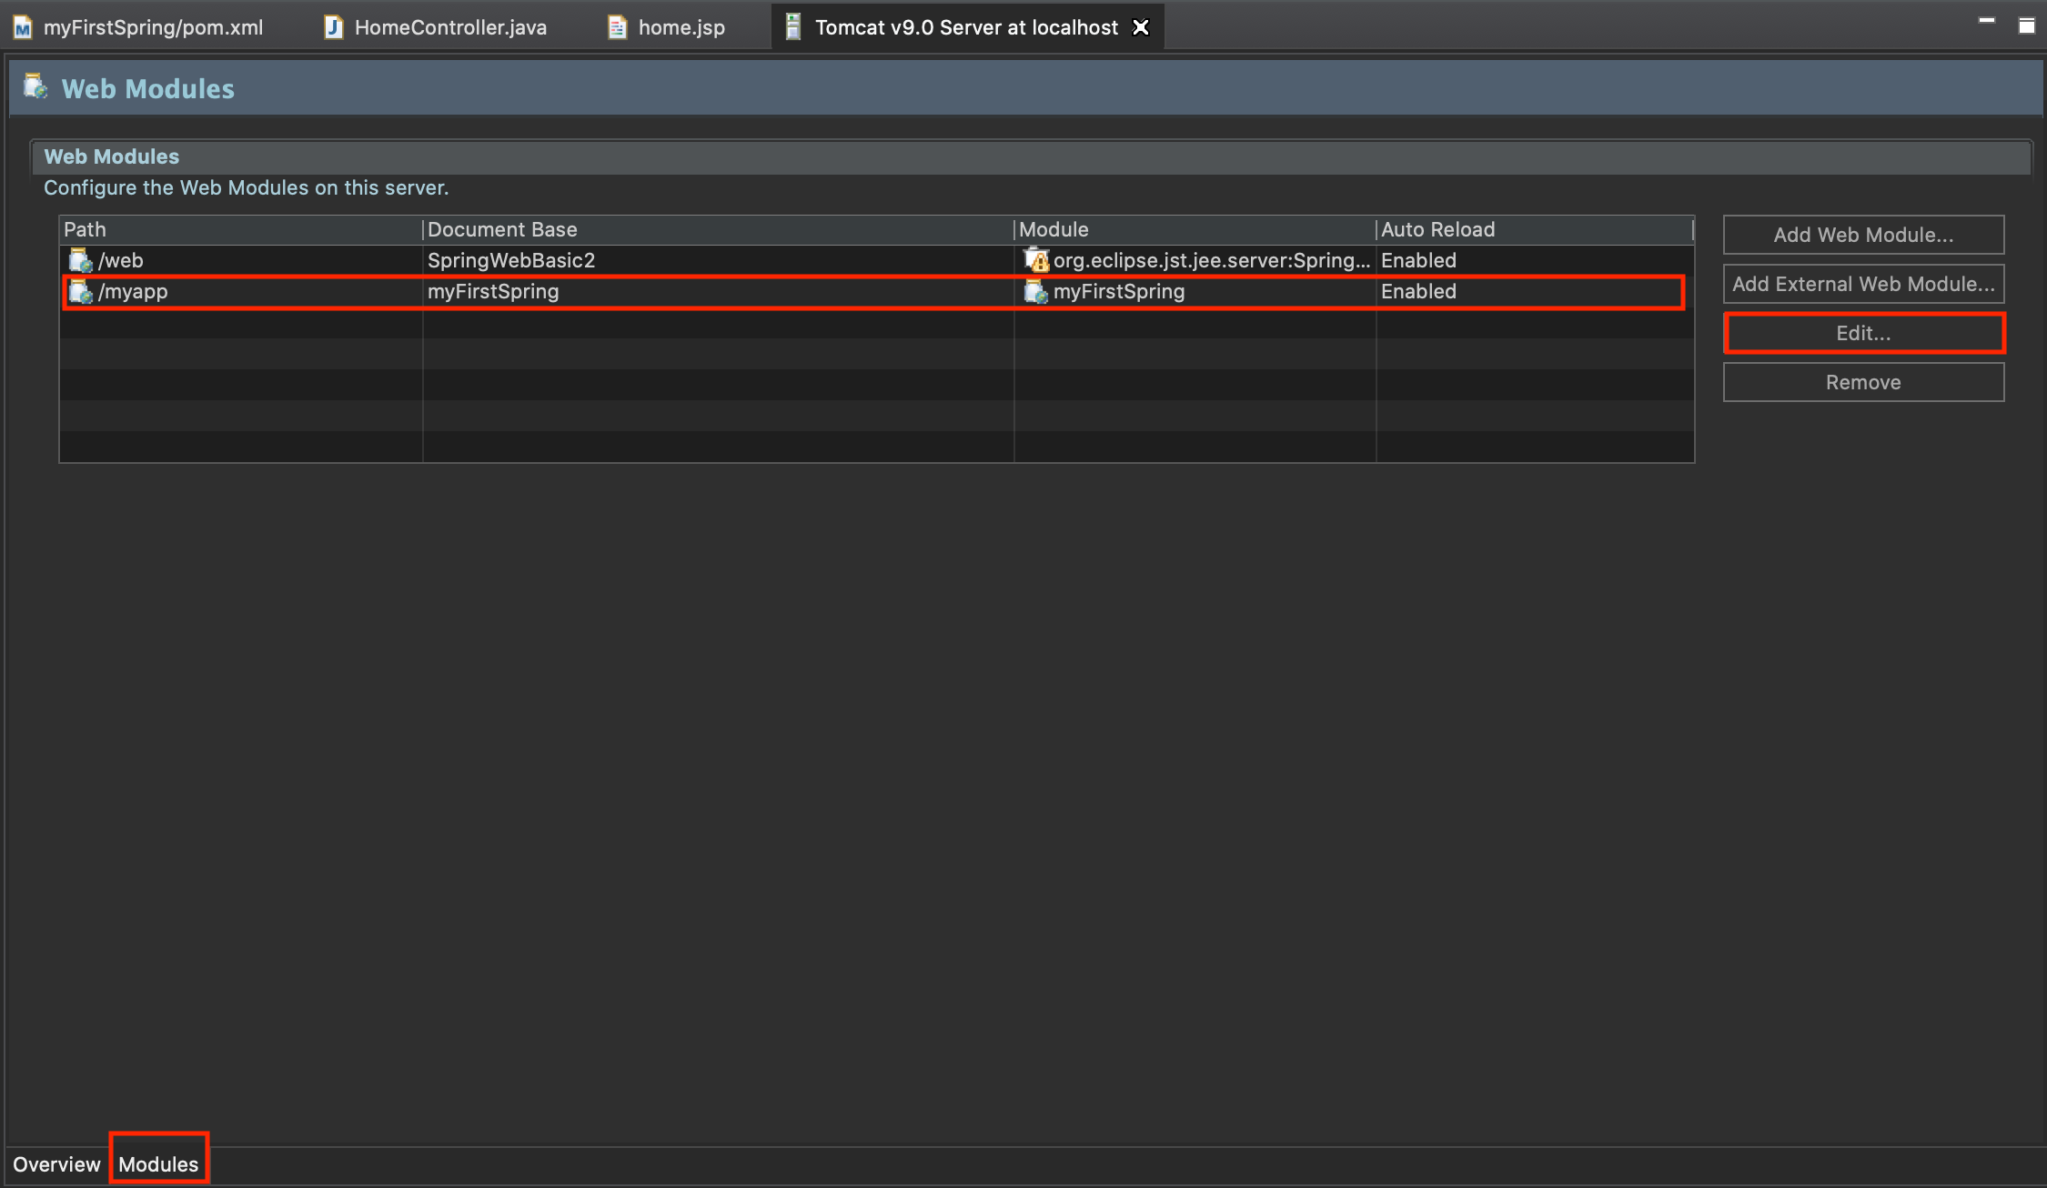Click the Tomcat server tab icon
This screenshot has height=1188, width=2047.
click(x=793, y=27)
